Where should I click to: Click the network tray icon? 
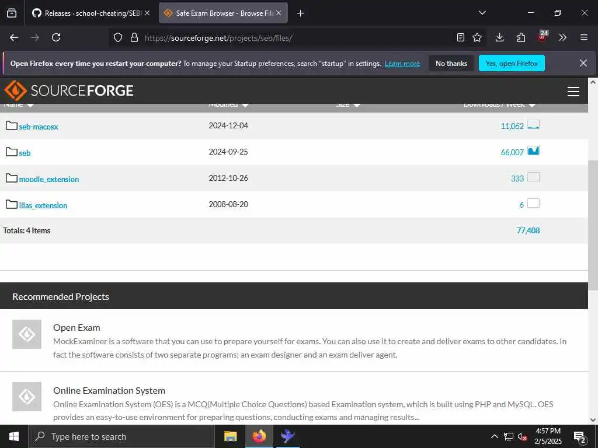coord(509,436)
